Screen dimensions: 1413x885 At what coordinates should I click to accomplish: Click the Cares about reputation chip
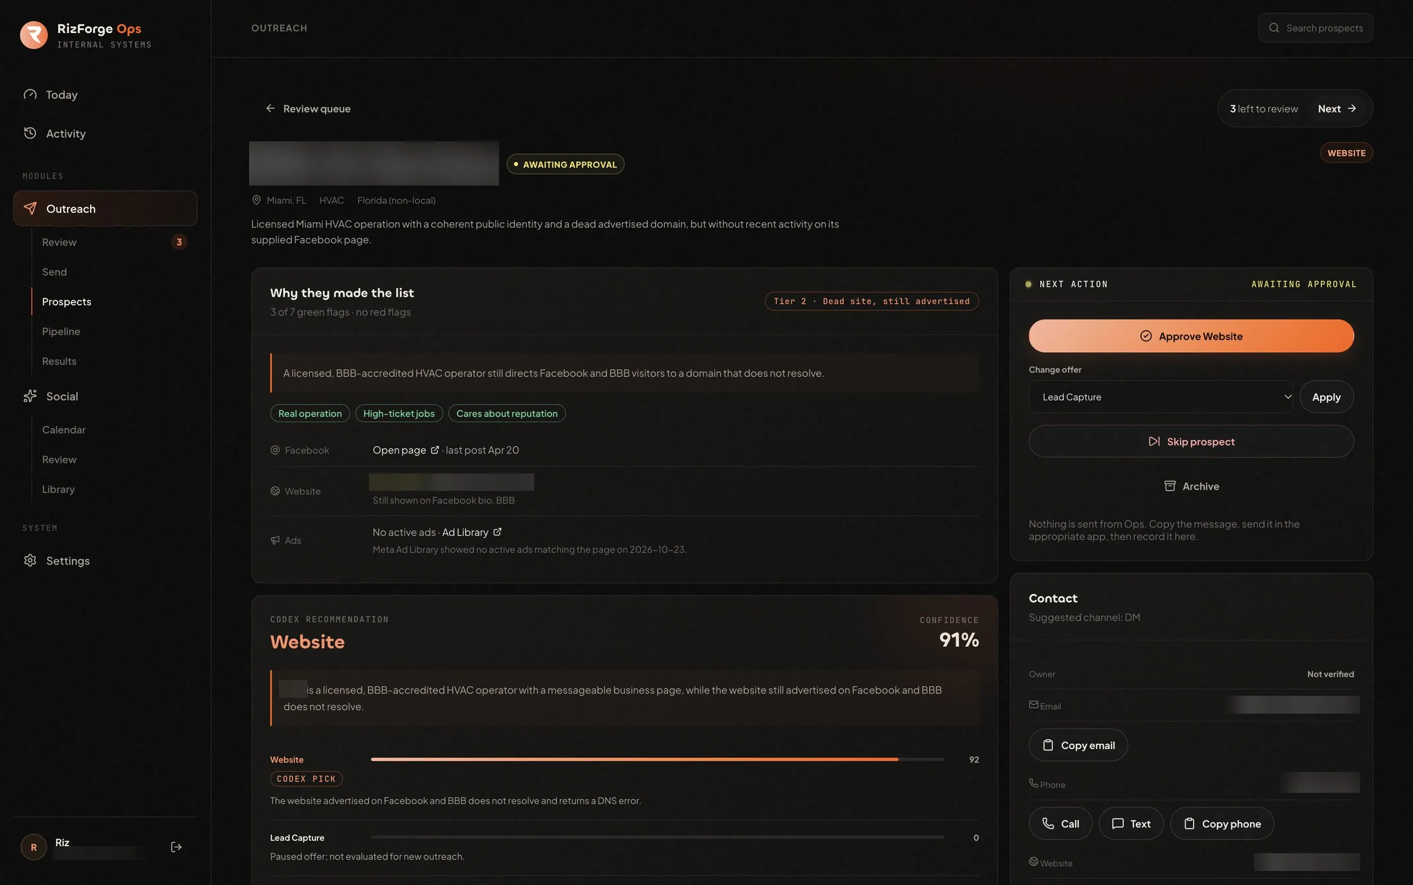point(507,413)
